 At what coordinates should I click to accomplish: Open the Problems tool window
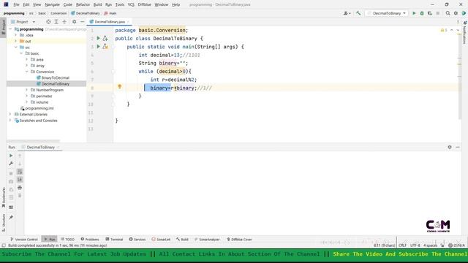click(x=90, y=239)
